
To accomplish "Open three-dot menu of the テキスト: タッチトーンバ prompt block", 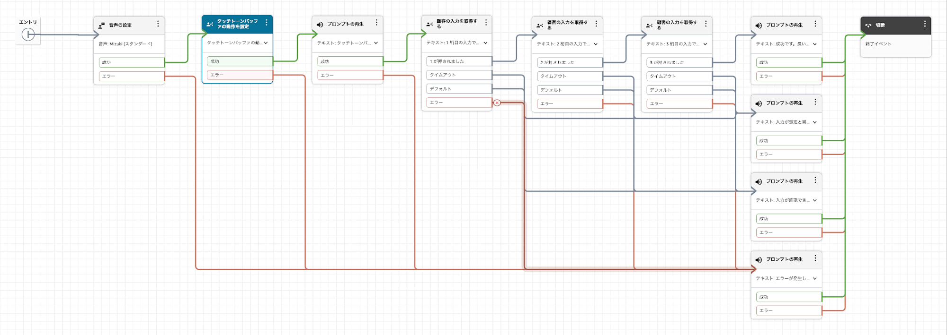I will point(376,23).
